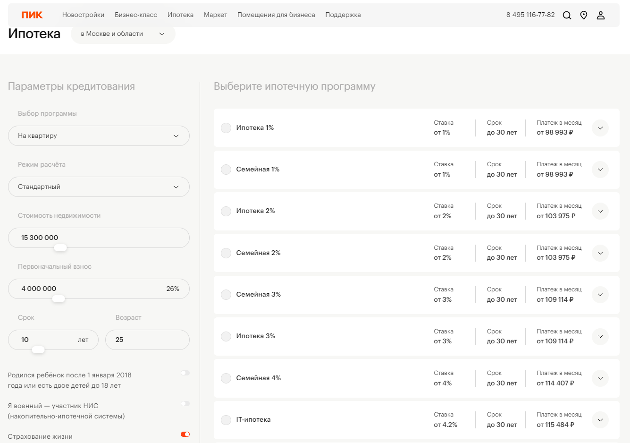Call phone number 8 495 116-77-82

[x=530, y=15]
